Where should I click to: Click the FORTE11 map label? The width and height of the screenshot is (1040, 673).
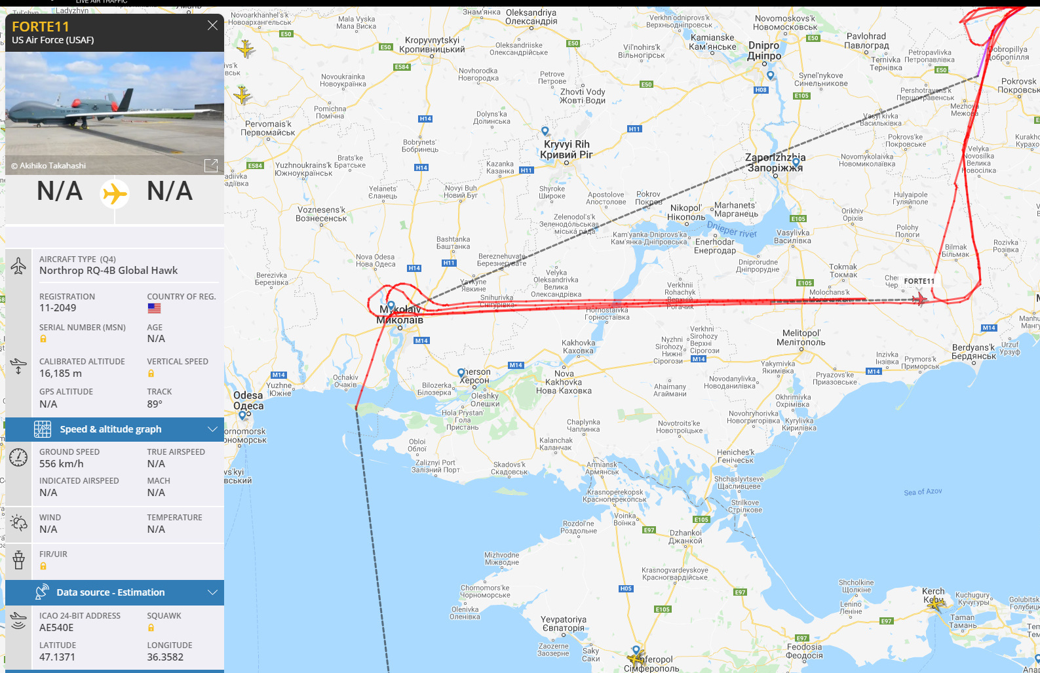(x=919, y=281)
